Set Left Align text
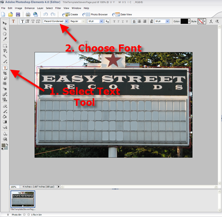The width and height of the screenshot is (222, 217). coord(134,21)
